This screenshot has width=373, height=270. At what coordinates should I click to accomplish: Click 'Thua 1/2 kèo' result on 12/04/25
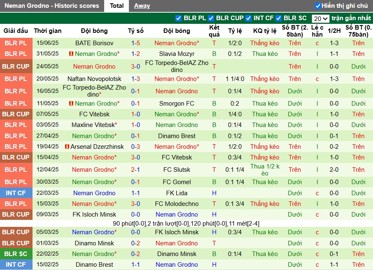[265, 170]
